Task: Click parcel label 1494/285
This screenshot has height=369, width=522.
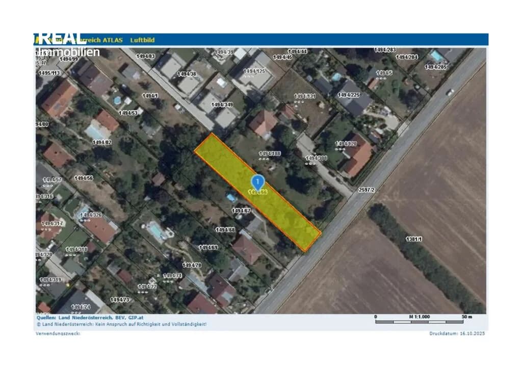Action: (x=436, y=67)
